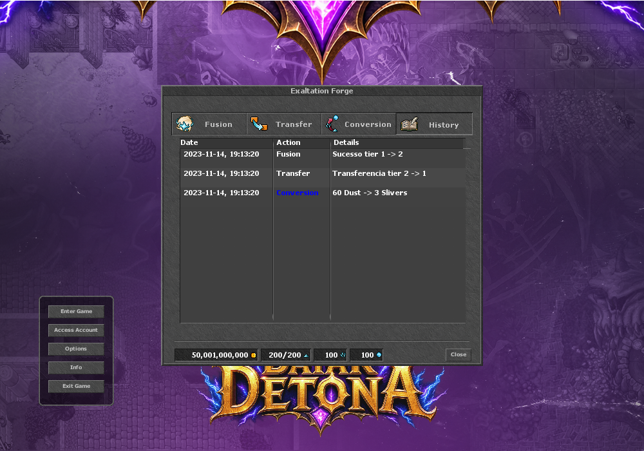Click the date of the Transfer entry
The image size is (644, 451).
(x=222, y=173)
